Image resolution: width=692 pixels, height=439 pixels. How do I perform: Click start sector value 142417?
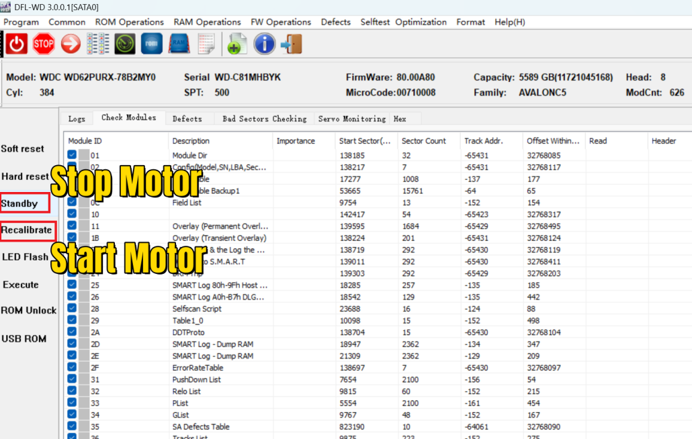(352, 214)
